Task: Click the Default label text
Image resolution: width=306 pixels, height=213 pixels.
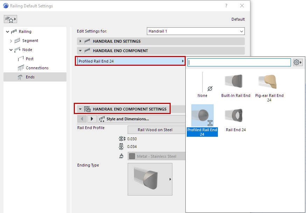Action: 238,19
